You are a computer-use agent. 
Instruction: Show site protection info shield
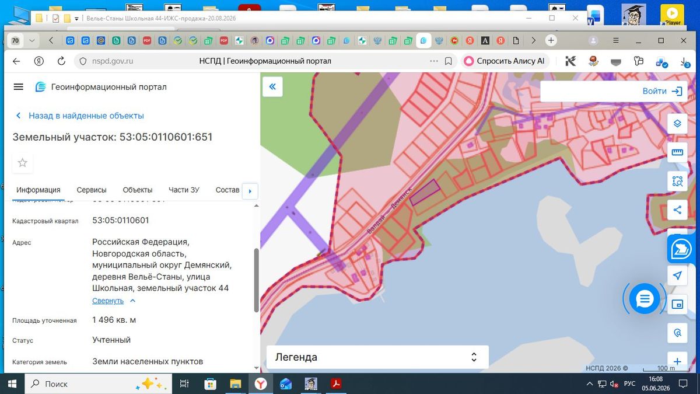pos(82,61)
